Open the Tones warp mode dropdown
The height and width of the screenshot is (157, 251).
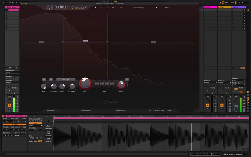[x=35, y=126]
